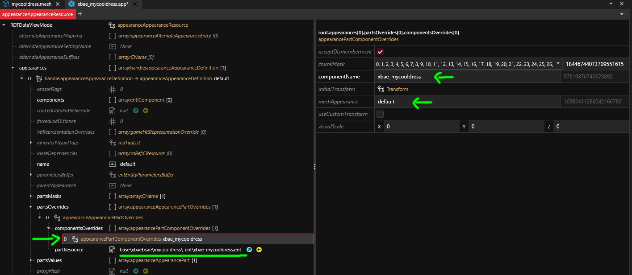Click the blue arrow icon on cookedDataPathOverride row

tap(136, 111)
